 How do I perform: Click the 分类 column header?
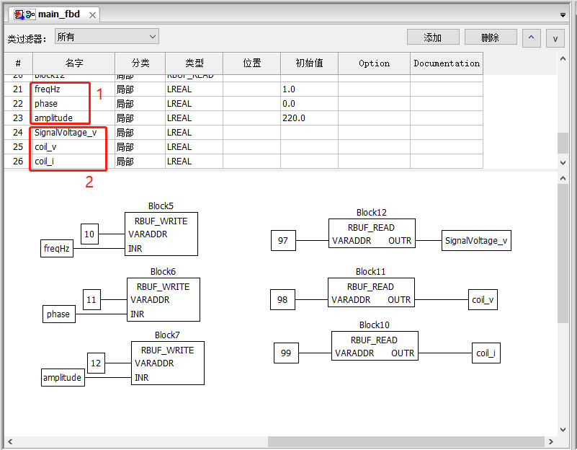point(140,63)
